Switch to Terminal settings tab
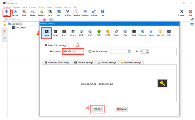Screen dimensions: 195x120 tap(83, 62)
